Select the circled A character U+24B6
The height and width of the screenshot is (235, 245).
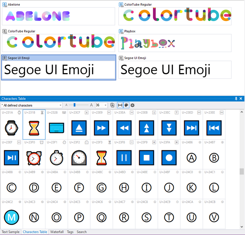192,154
